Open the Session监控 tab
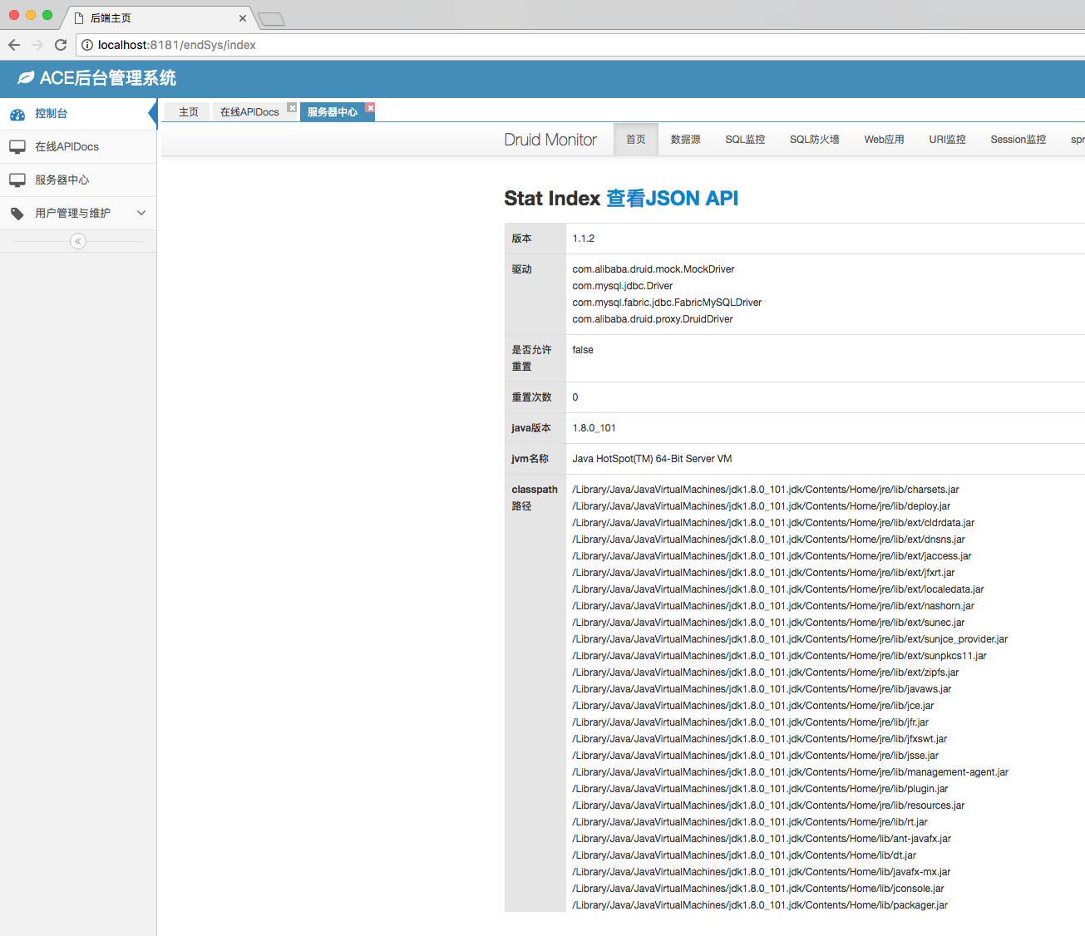 1018,140
